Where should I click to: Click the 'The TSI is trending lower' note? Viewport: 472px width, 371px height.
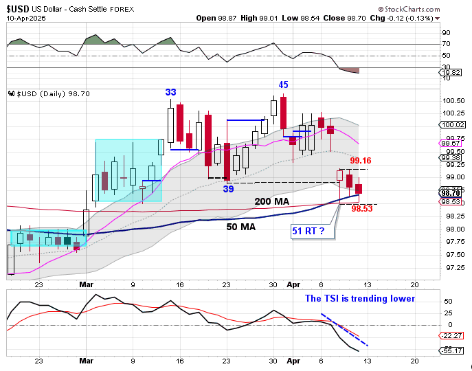tap(360, 298)
